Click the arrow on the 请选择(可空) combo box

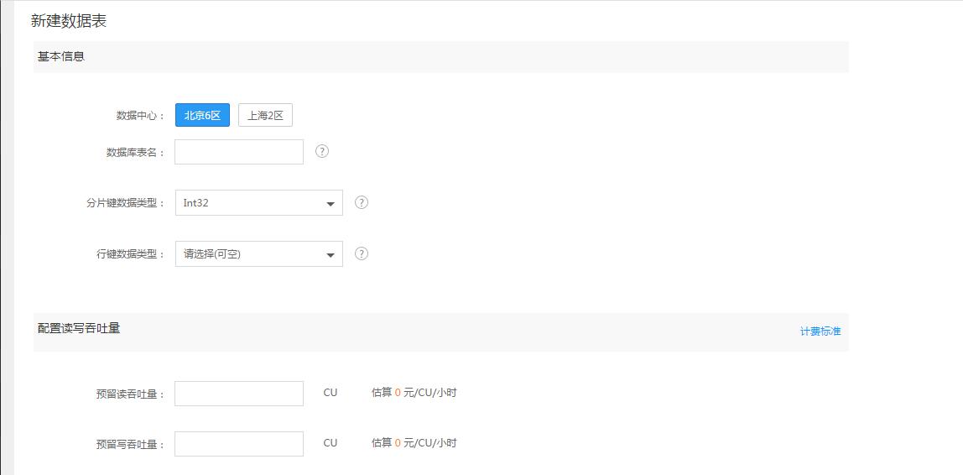(331, 254)
